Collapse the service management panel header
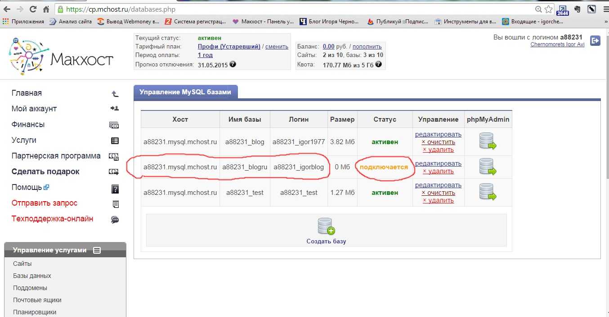Viewport: 609px width, 317px height. click(97, 251)
